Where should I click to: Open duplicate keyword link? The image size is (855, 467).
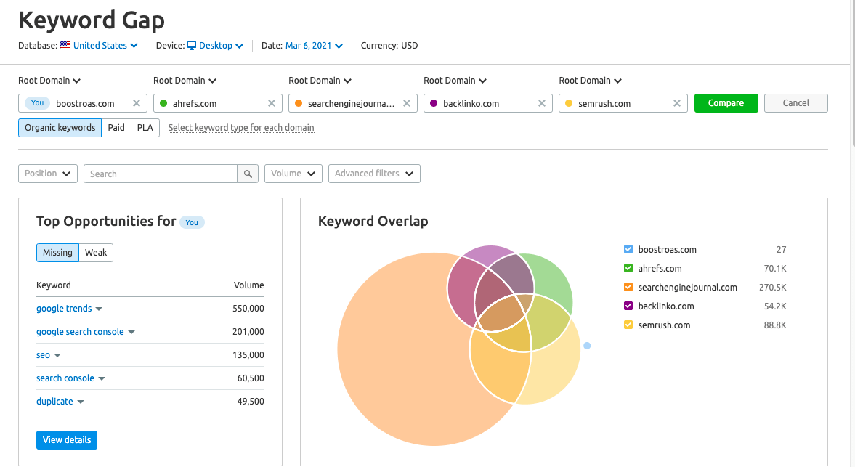point(54,402)
